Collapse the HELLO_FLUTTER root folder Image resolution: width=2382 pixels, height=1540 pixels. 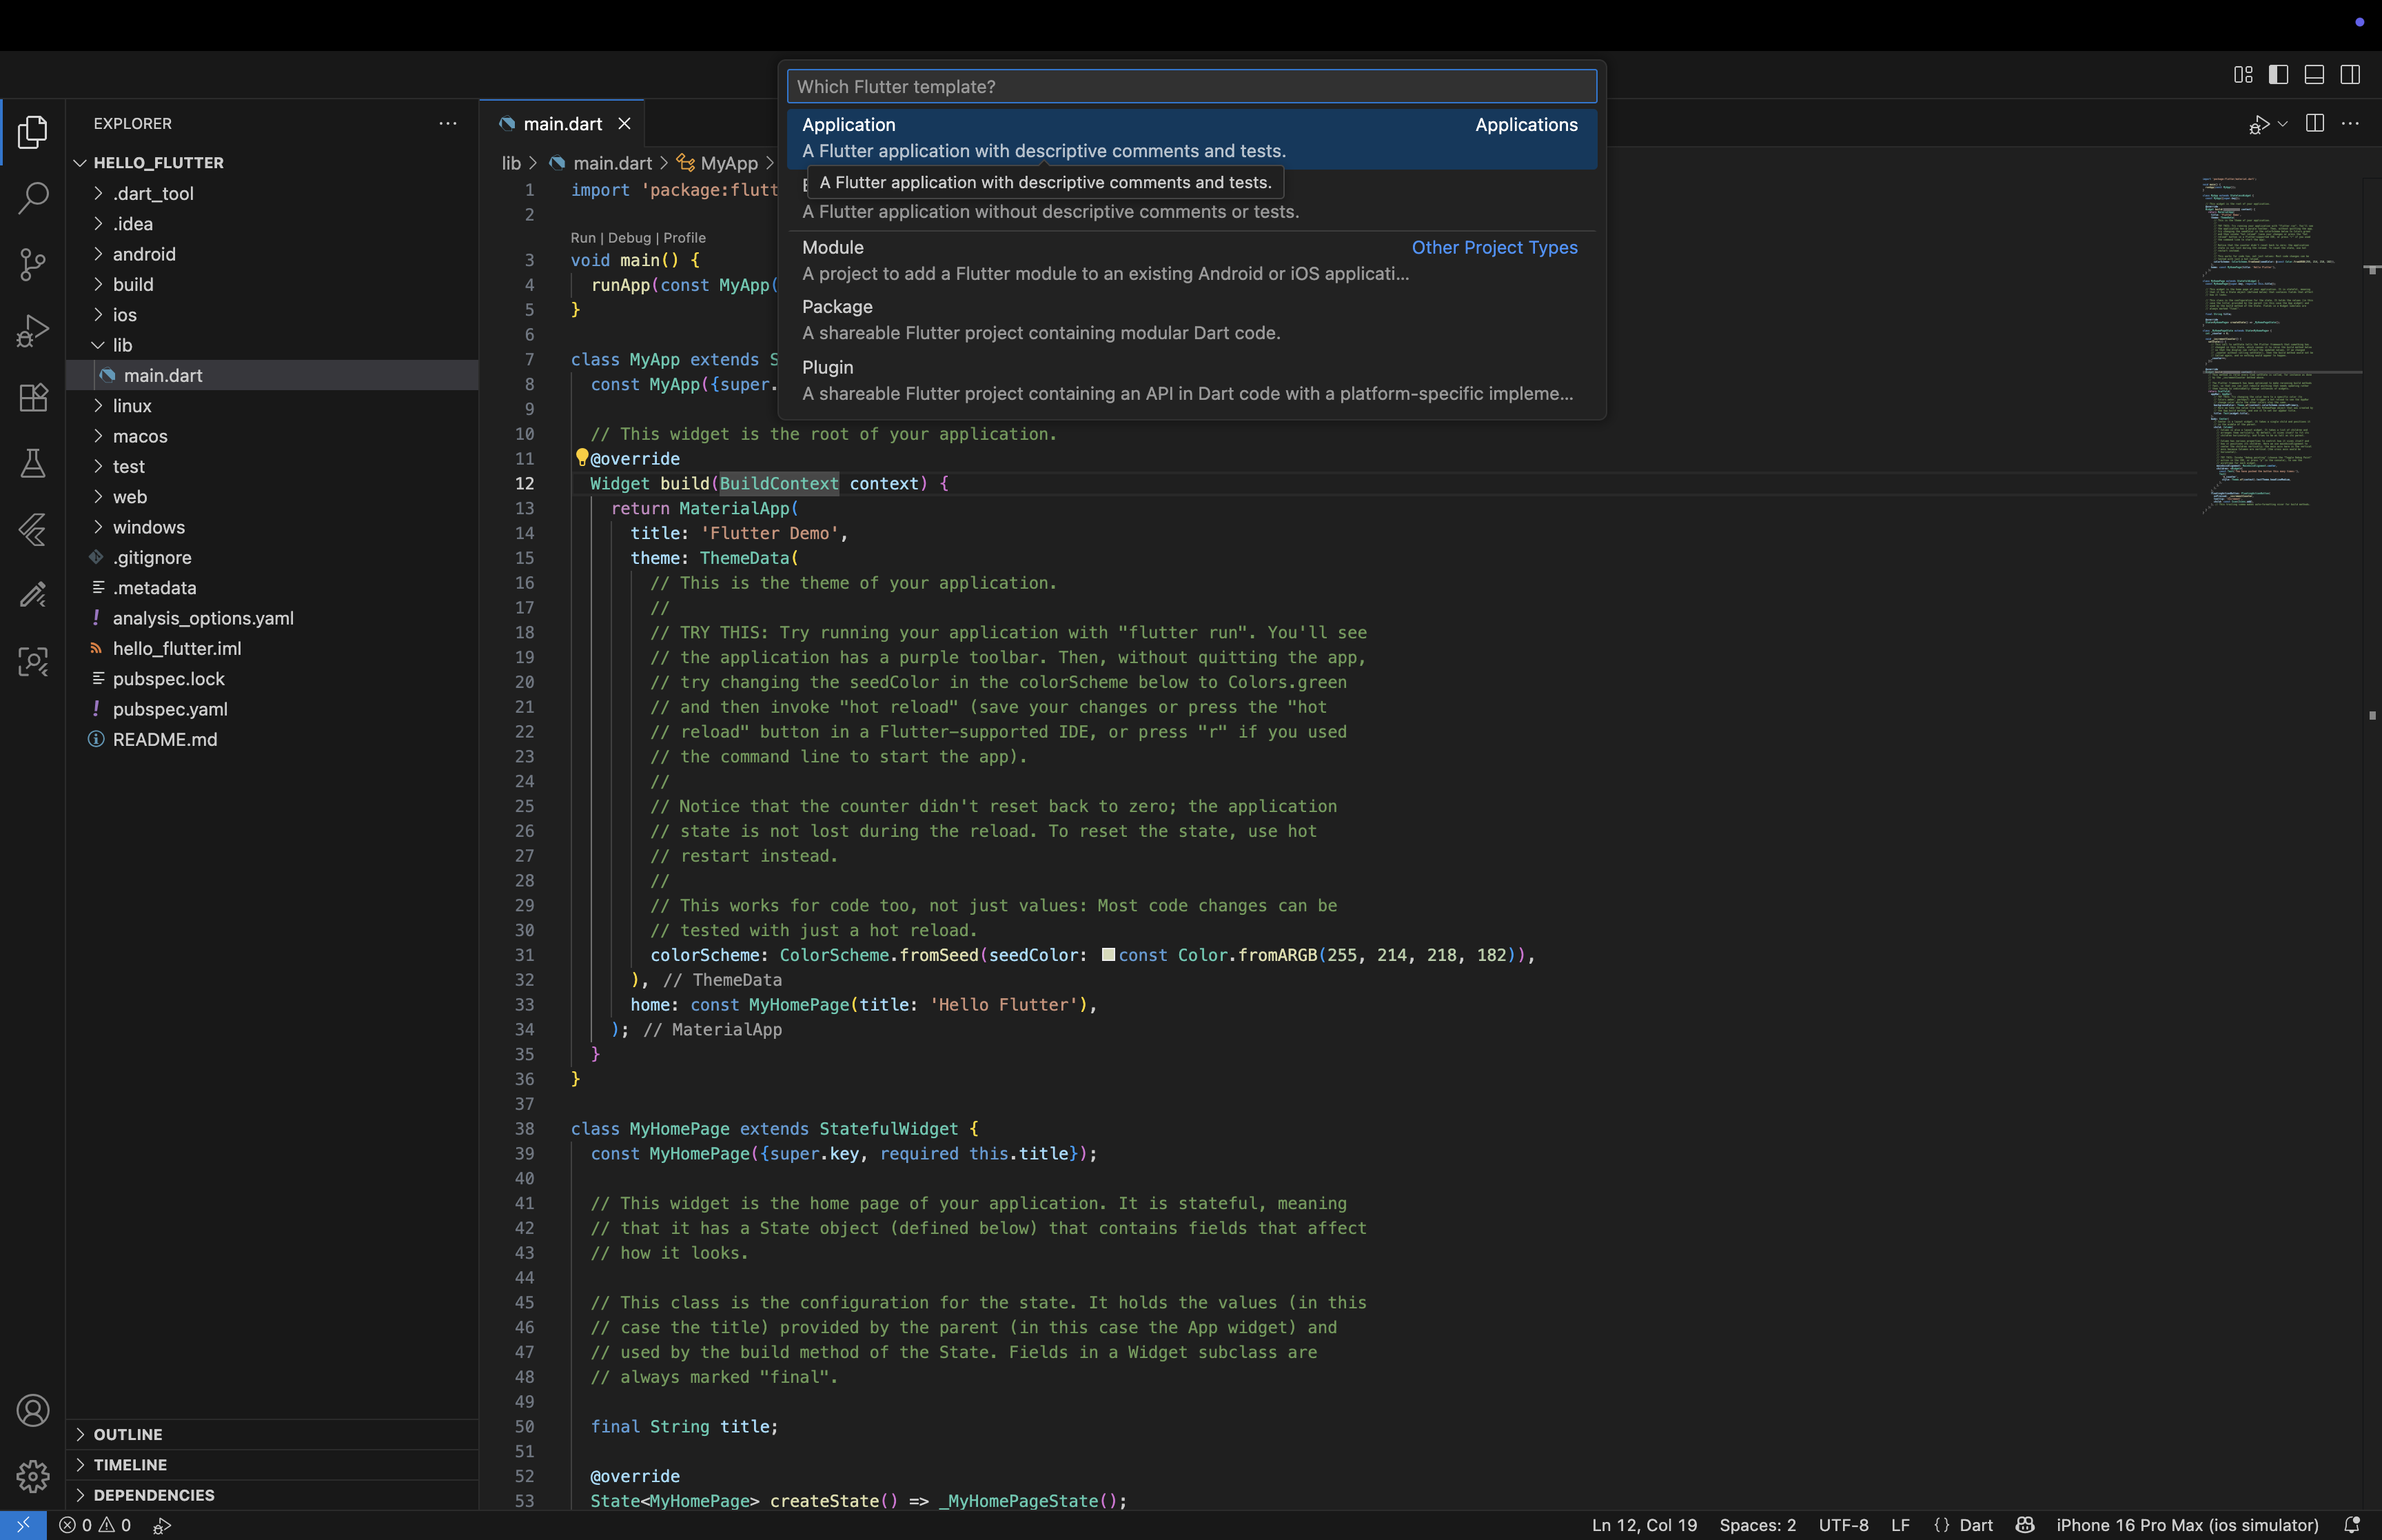pyautogui.click(x=273, y=162)
